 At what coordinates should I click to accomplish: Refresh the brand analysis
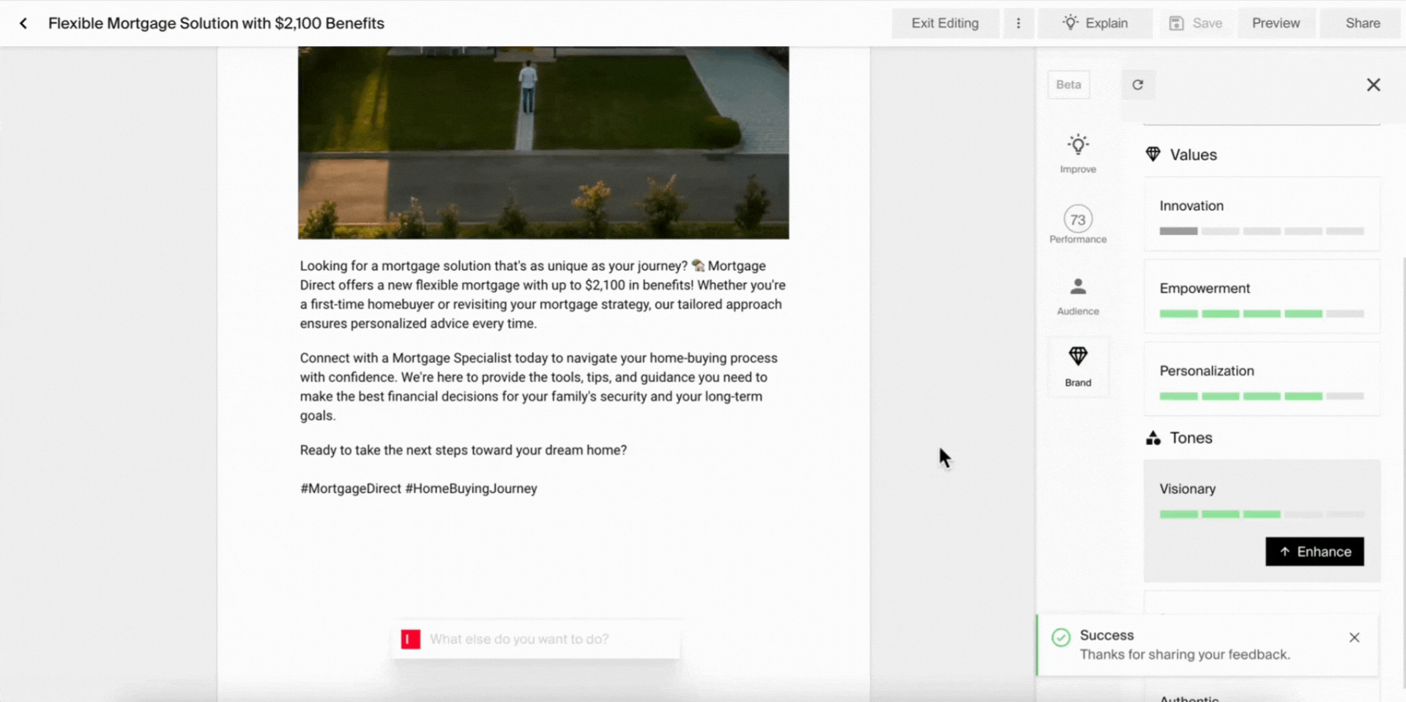pyautogui.click(x=1137, y=84)
